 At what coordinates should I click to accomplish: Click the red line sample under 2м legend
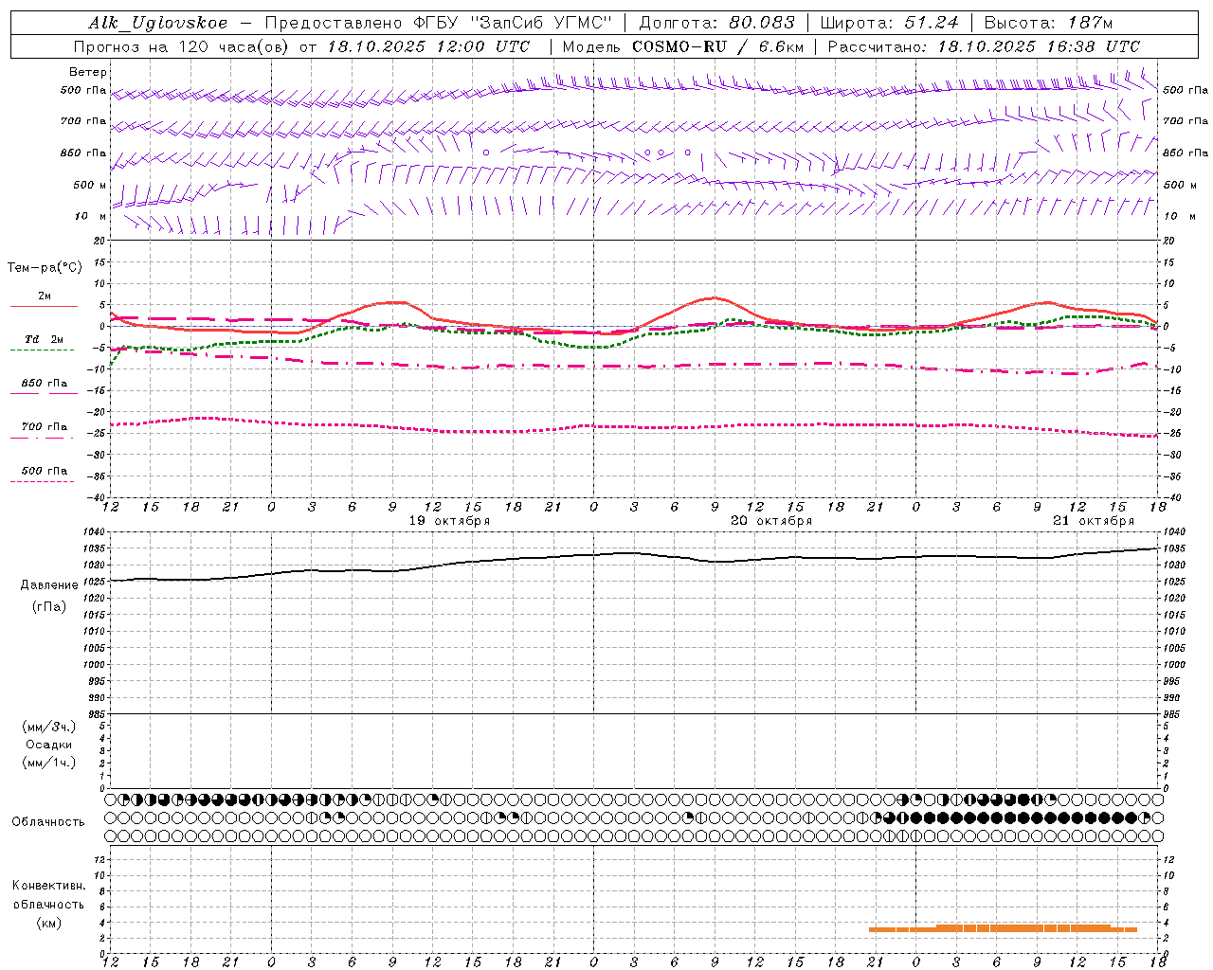click(44, 307)
